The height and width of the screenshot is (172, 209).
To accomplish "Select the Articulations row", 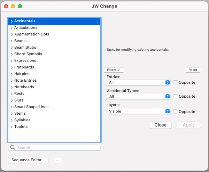I will click(x=54, y=27).
